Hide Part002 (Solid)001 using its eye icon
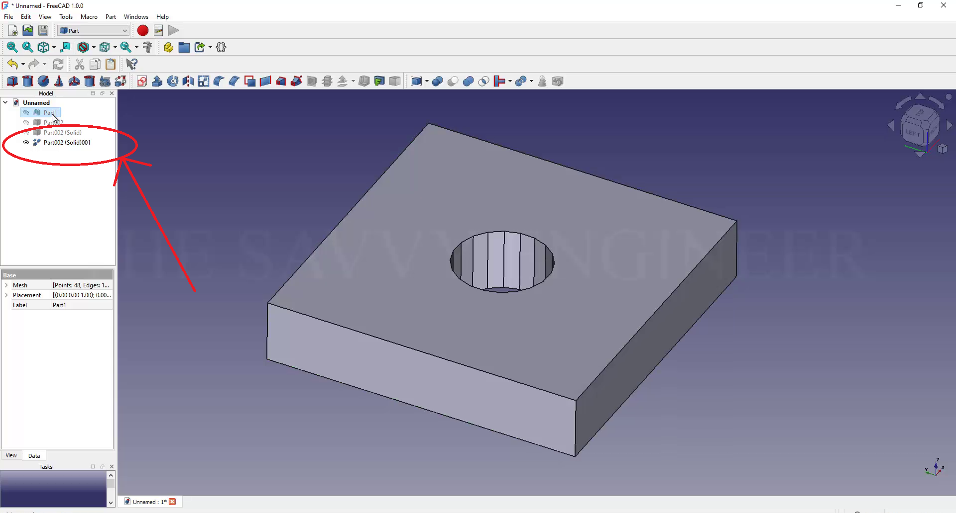956x513 pixels. (26, 143)
